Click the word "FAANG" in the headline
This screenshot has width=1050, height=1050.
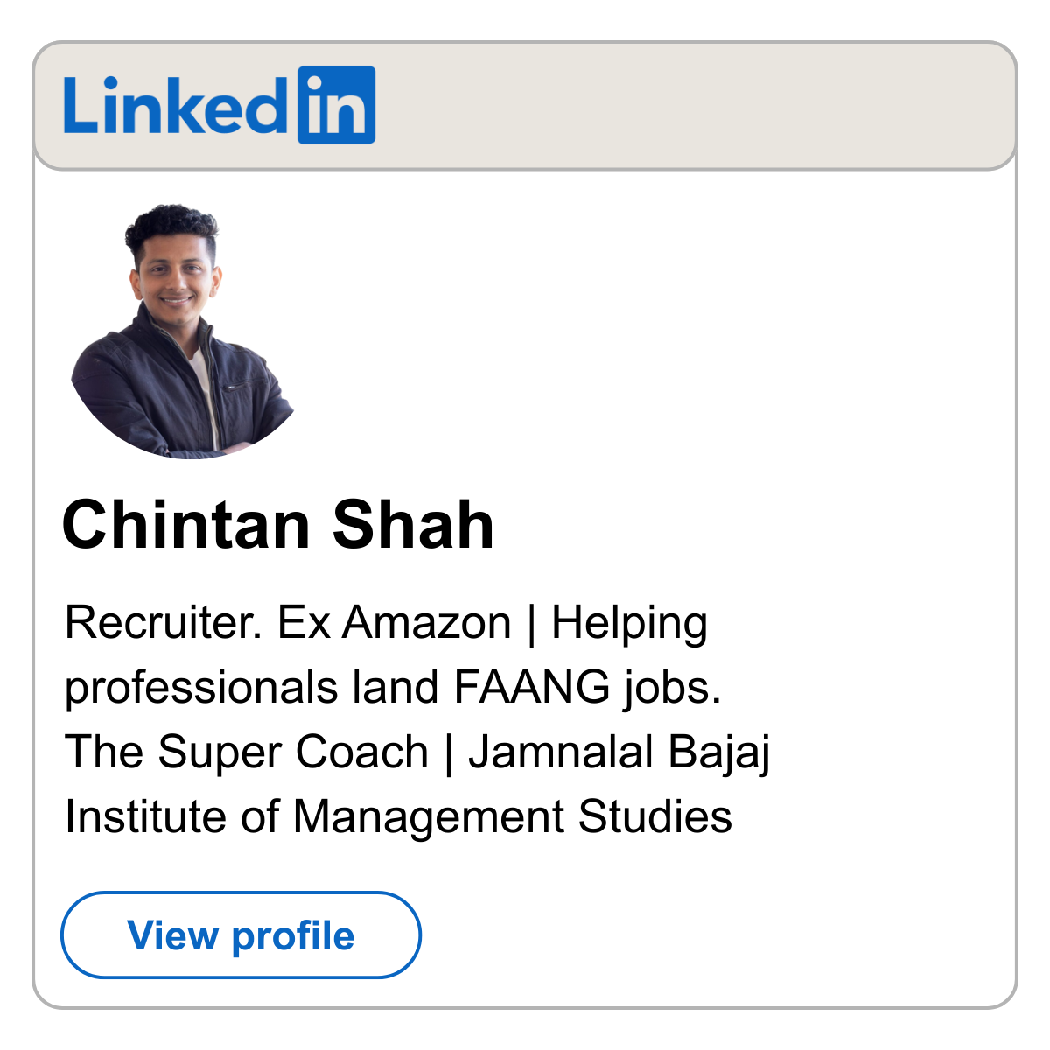[532, 687]
